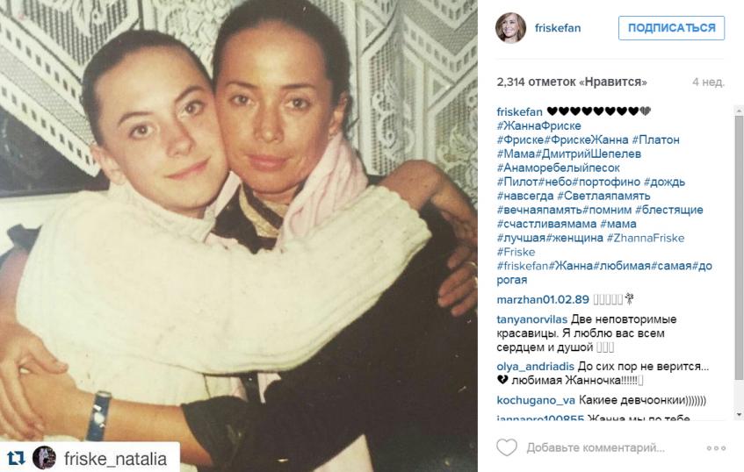The width and height of the screenshot is (744, 472).
Task: Click the repost arrows icon
Action: click(x=16, y=458)
